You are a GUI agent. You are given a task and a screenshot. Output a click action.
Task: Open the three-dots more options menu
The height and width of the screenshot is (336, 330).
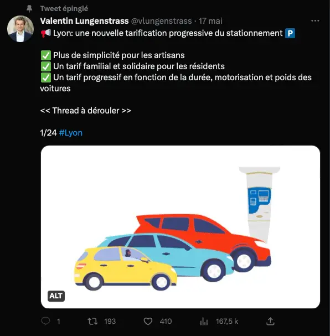[315, 21]
